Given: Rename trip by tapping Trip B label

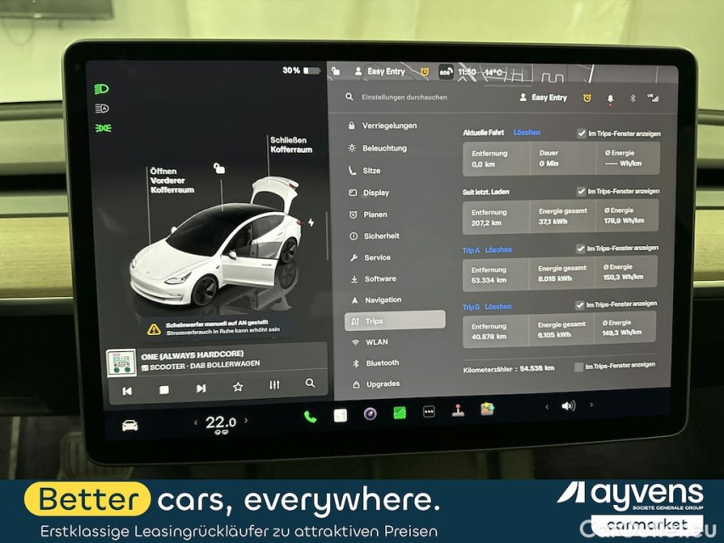Looking at the screenshot, I should tap(471, 307).
